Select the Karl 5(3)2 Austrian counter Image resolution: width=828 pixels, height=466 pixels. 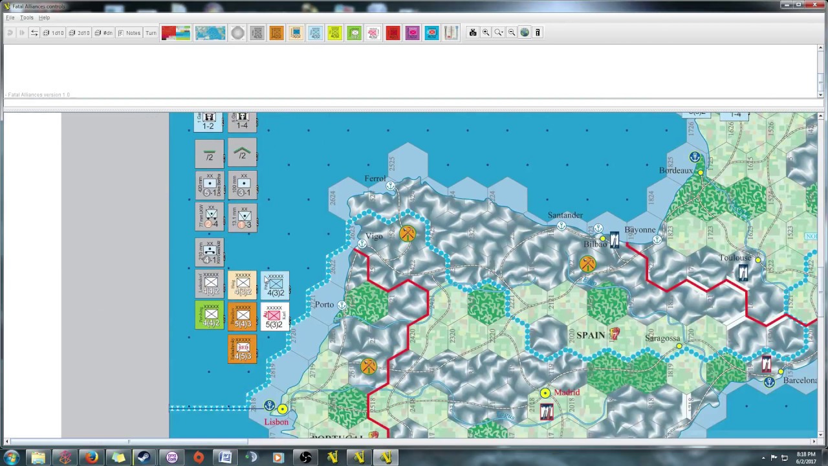(x=275, y=316)
